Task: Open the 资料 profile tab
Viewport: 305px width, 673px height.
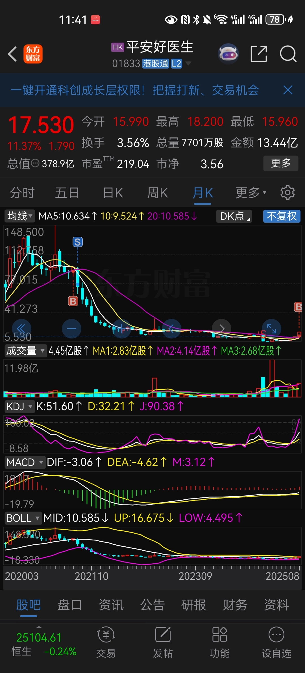Action: pos(276,605)
